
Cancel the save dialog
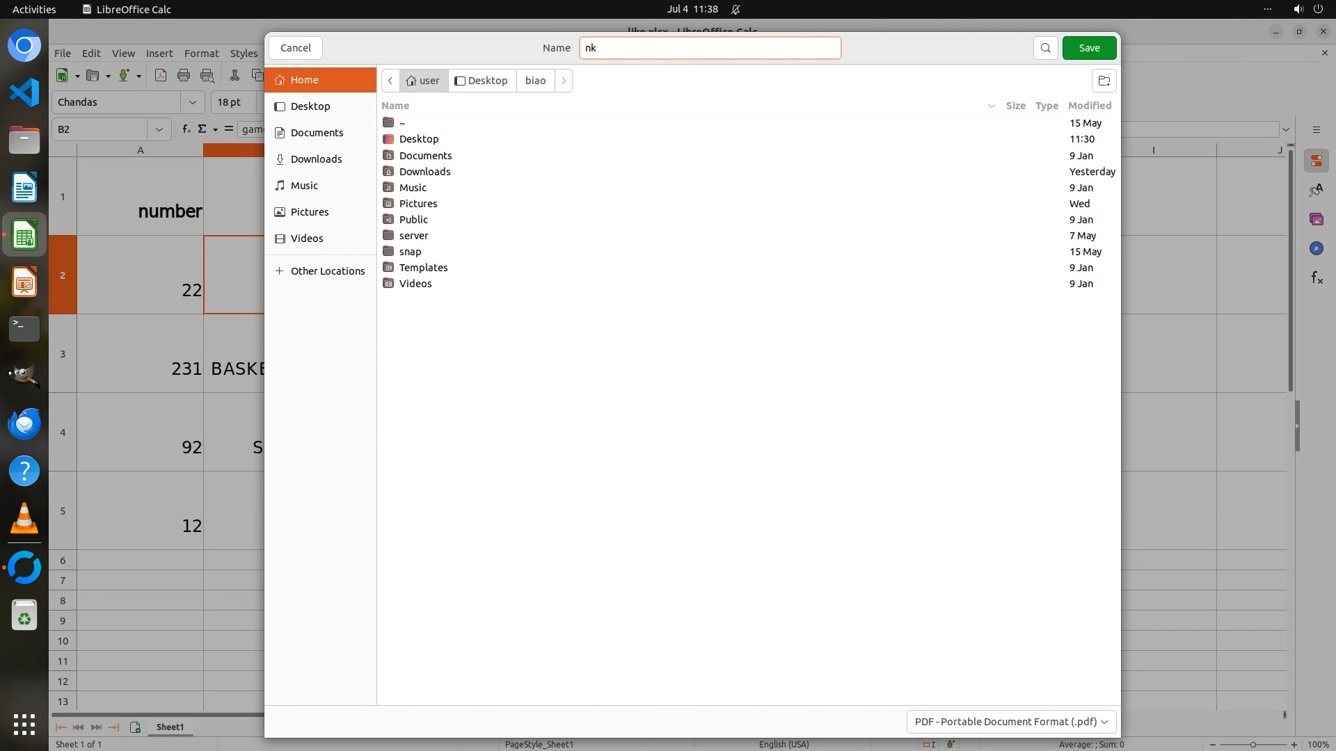(x=296, y=48)
